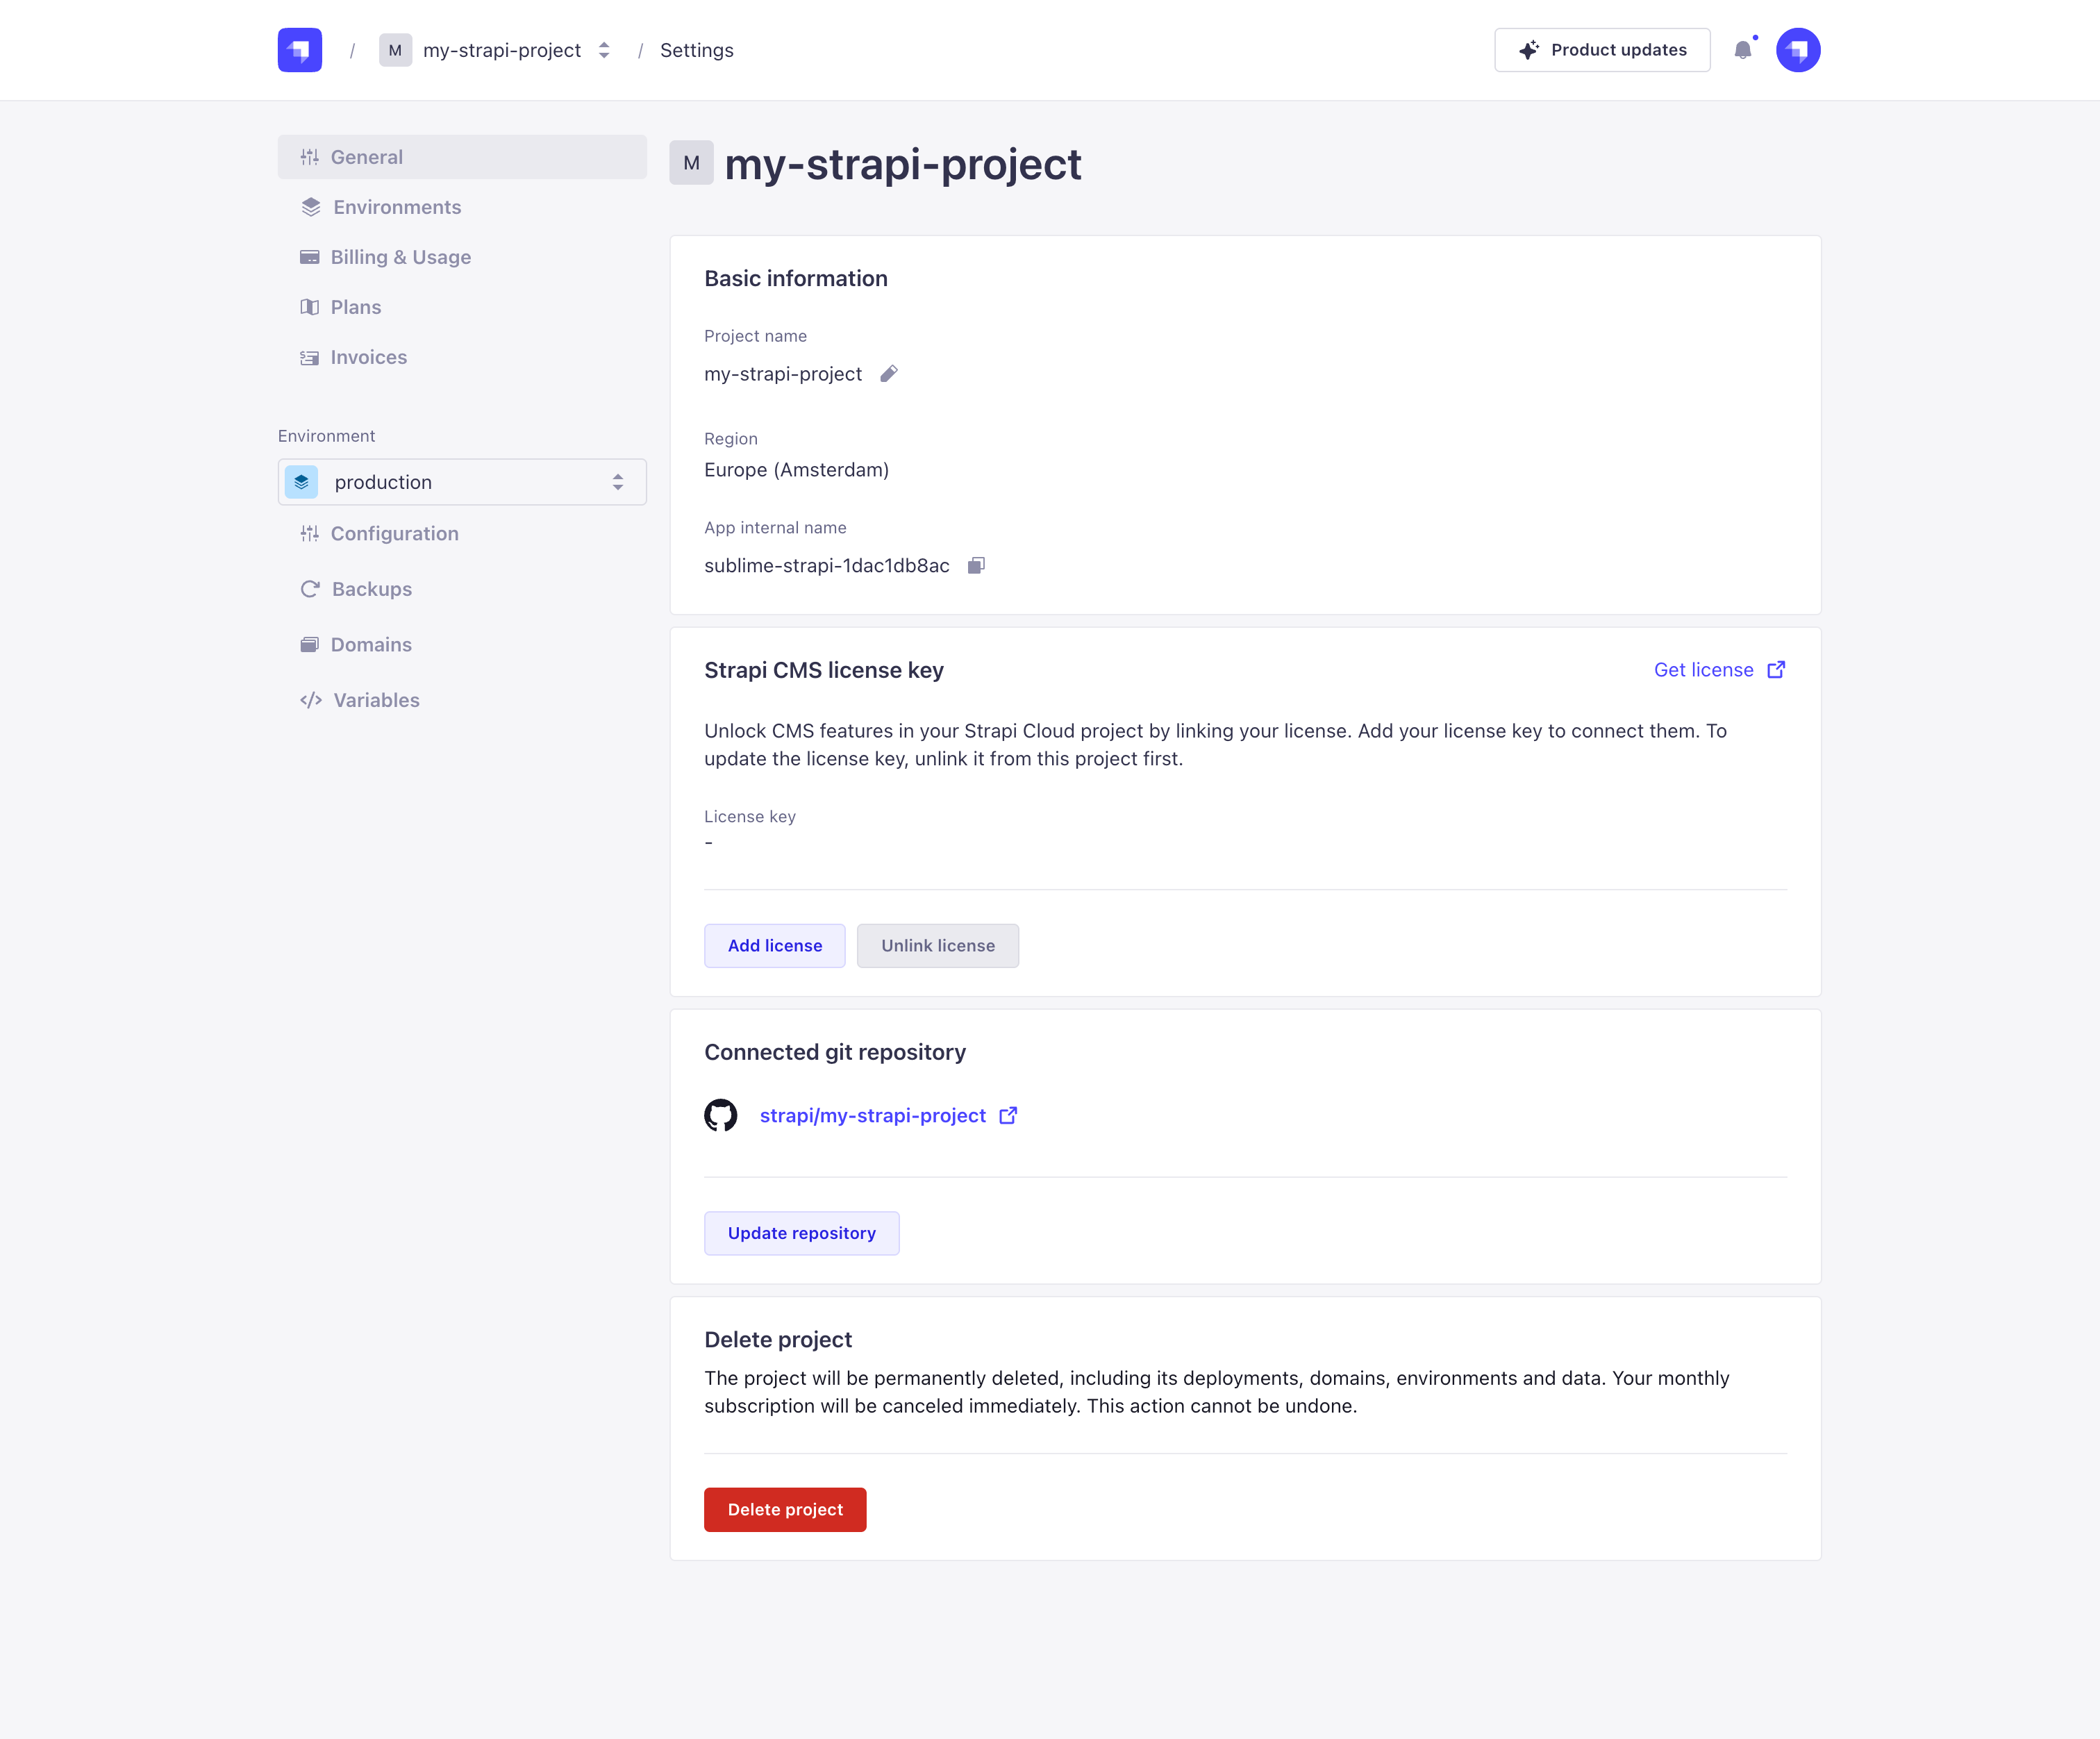Expand the my-strapi-project breadcrumb switcher
2100x1739 pixels.
(x=604, y=50)
